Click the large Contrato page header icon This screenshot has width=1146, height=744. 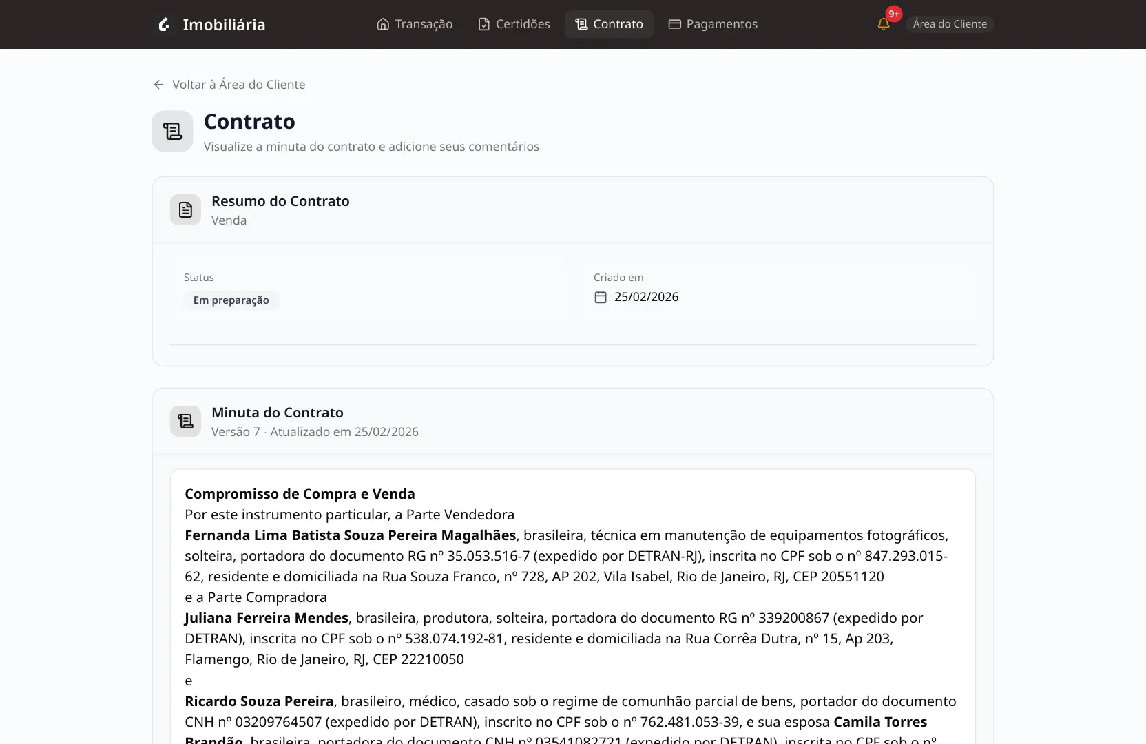pyautogui.click(x=171, y=131)
